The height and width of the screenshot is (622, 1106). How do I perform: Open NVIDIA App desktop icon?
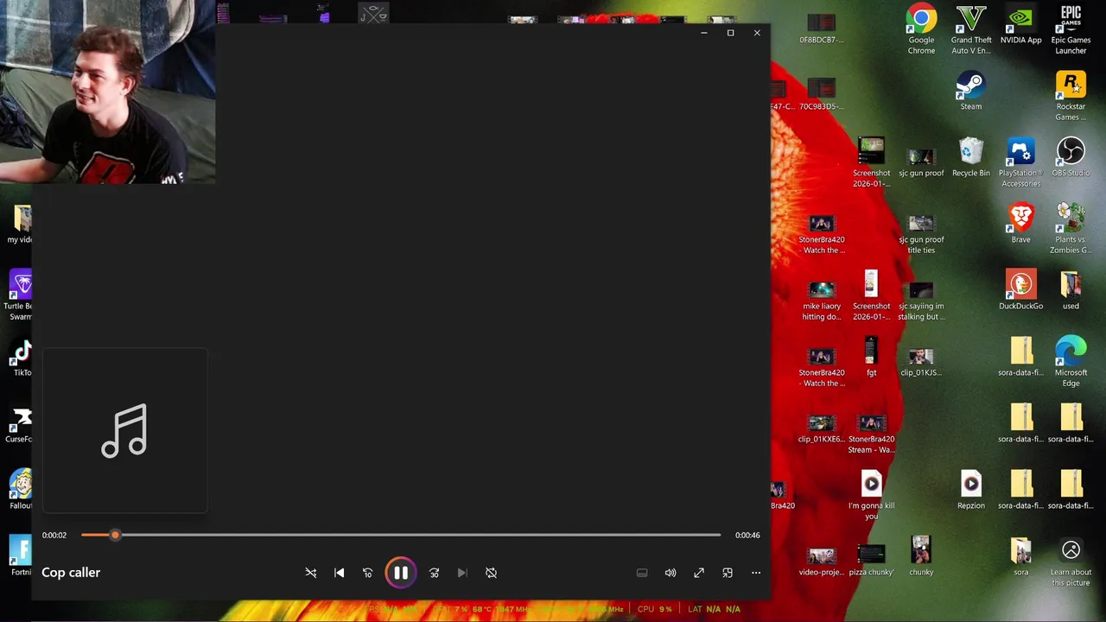click(1021, 26)
